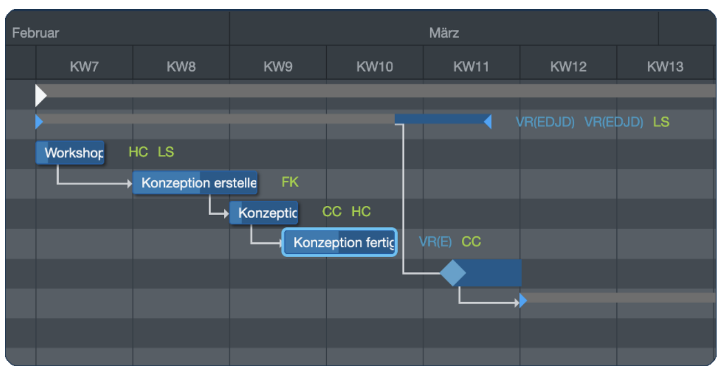Screen dimensions: 721x375
Task: Click blue start triangle below the milestone
Action: 523,301
